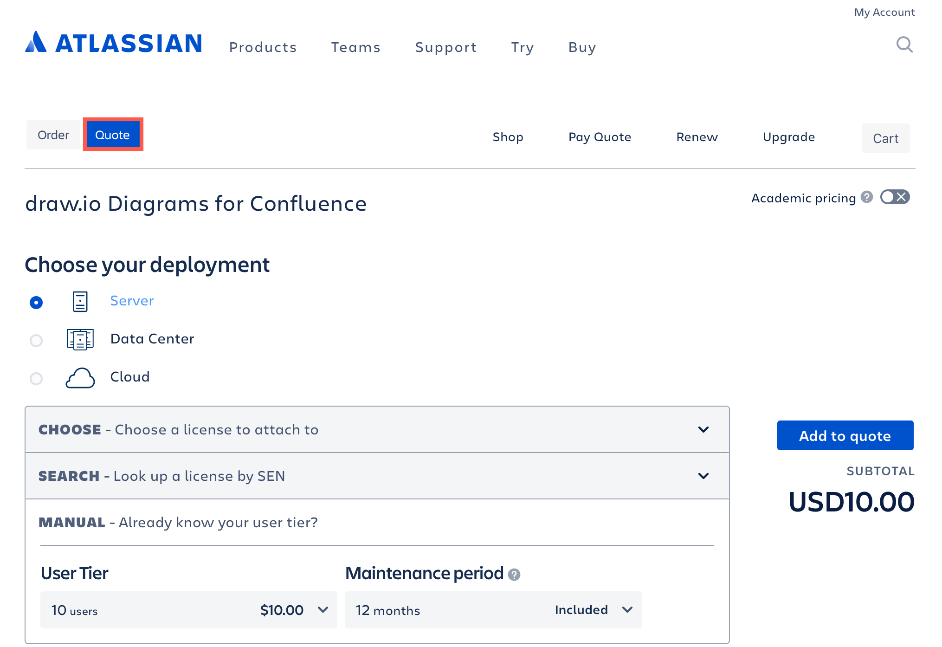Switch to the Order tab
The image size is (942, 647).
(53, 135)
